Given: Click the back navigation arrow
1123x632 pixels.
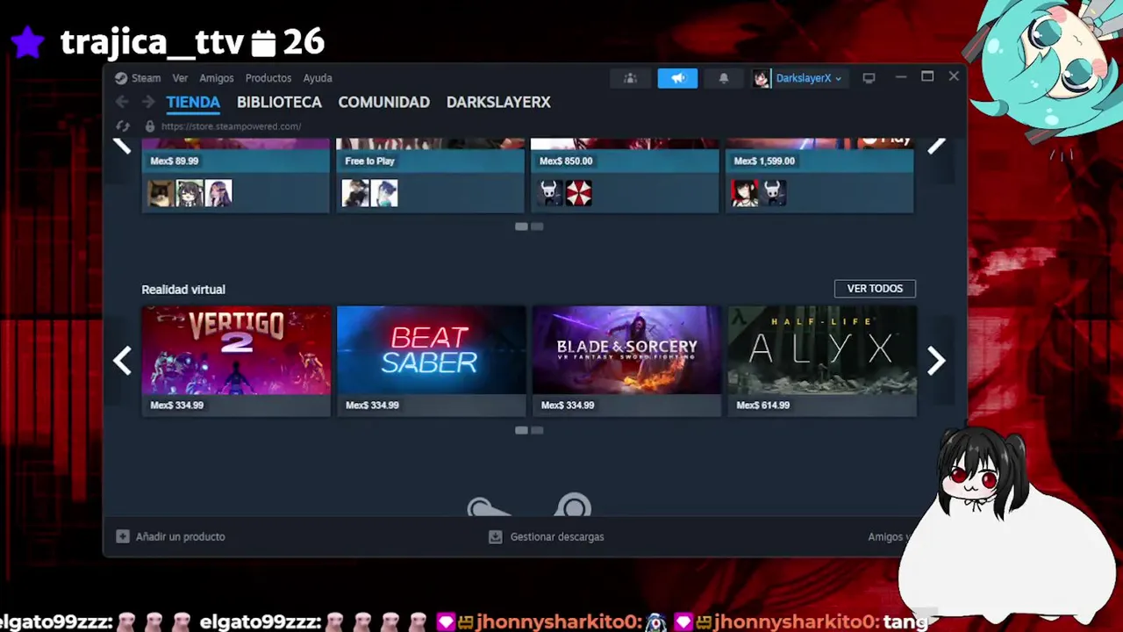Looking at the screenshot, I should 122,102.
